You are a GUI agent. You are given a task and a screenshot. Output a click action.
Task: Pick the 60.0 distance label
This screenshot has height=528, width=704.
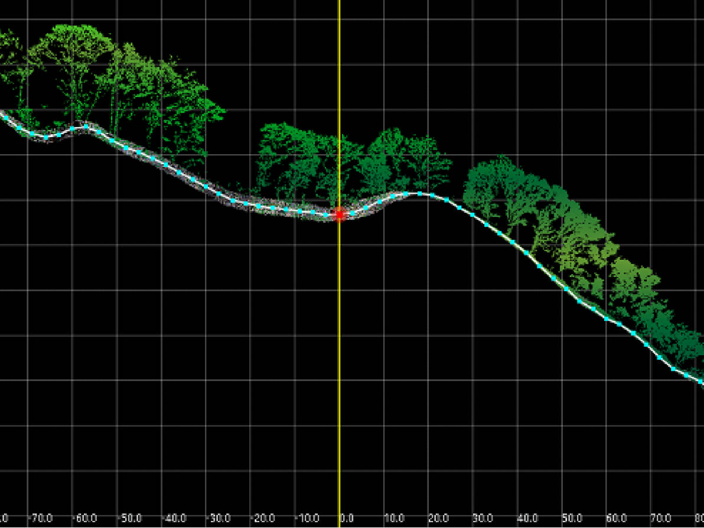(x=617, y=519)
